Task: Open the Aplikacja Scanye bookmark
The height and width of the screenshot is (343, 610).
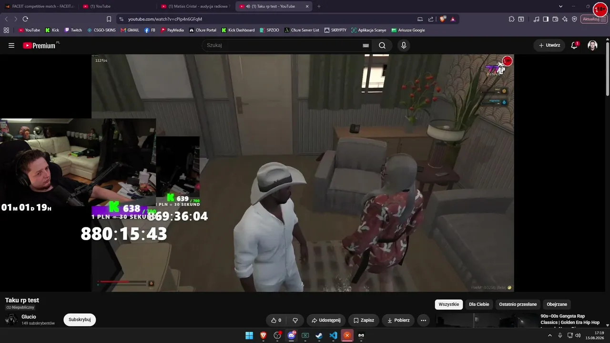Action: click(369, 30)
